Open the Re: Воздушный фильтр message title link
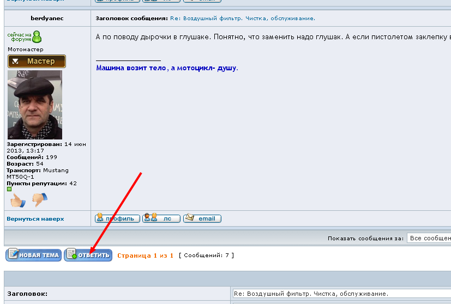This screenshot has width=451, height=304. (x=242, y=19)
